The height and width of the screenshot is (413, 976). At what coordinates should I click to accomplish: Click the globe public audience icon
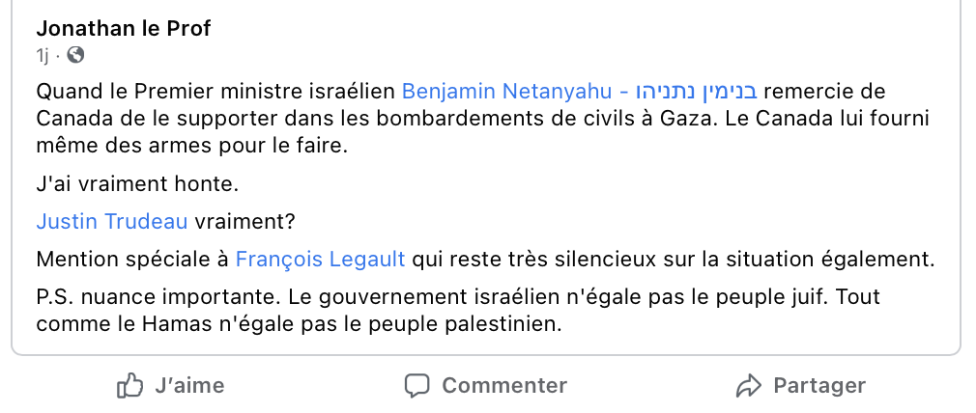pos(75,56)
